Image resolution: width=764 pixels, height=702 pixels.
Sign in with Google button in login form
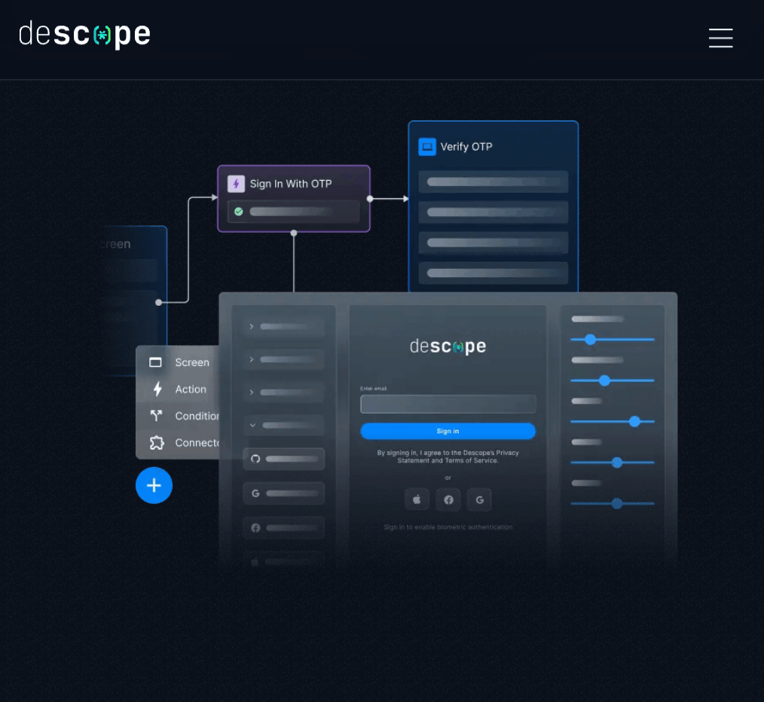coord(479,499)
